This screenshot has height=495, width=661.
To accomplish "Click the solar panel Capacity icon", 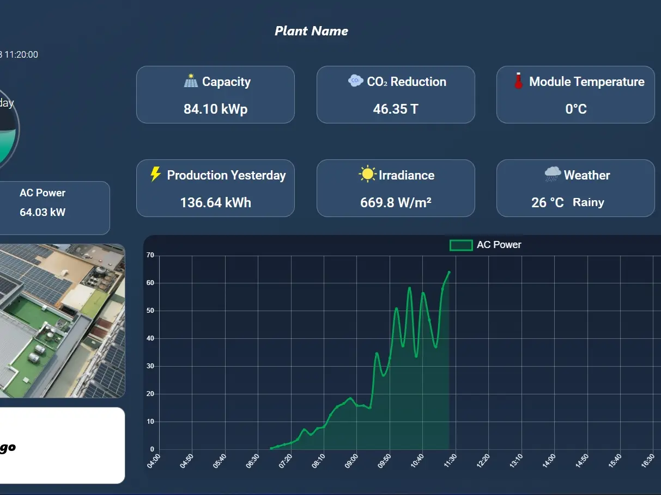I will coord(191,81).
